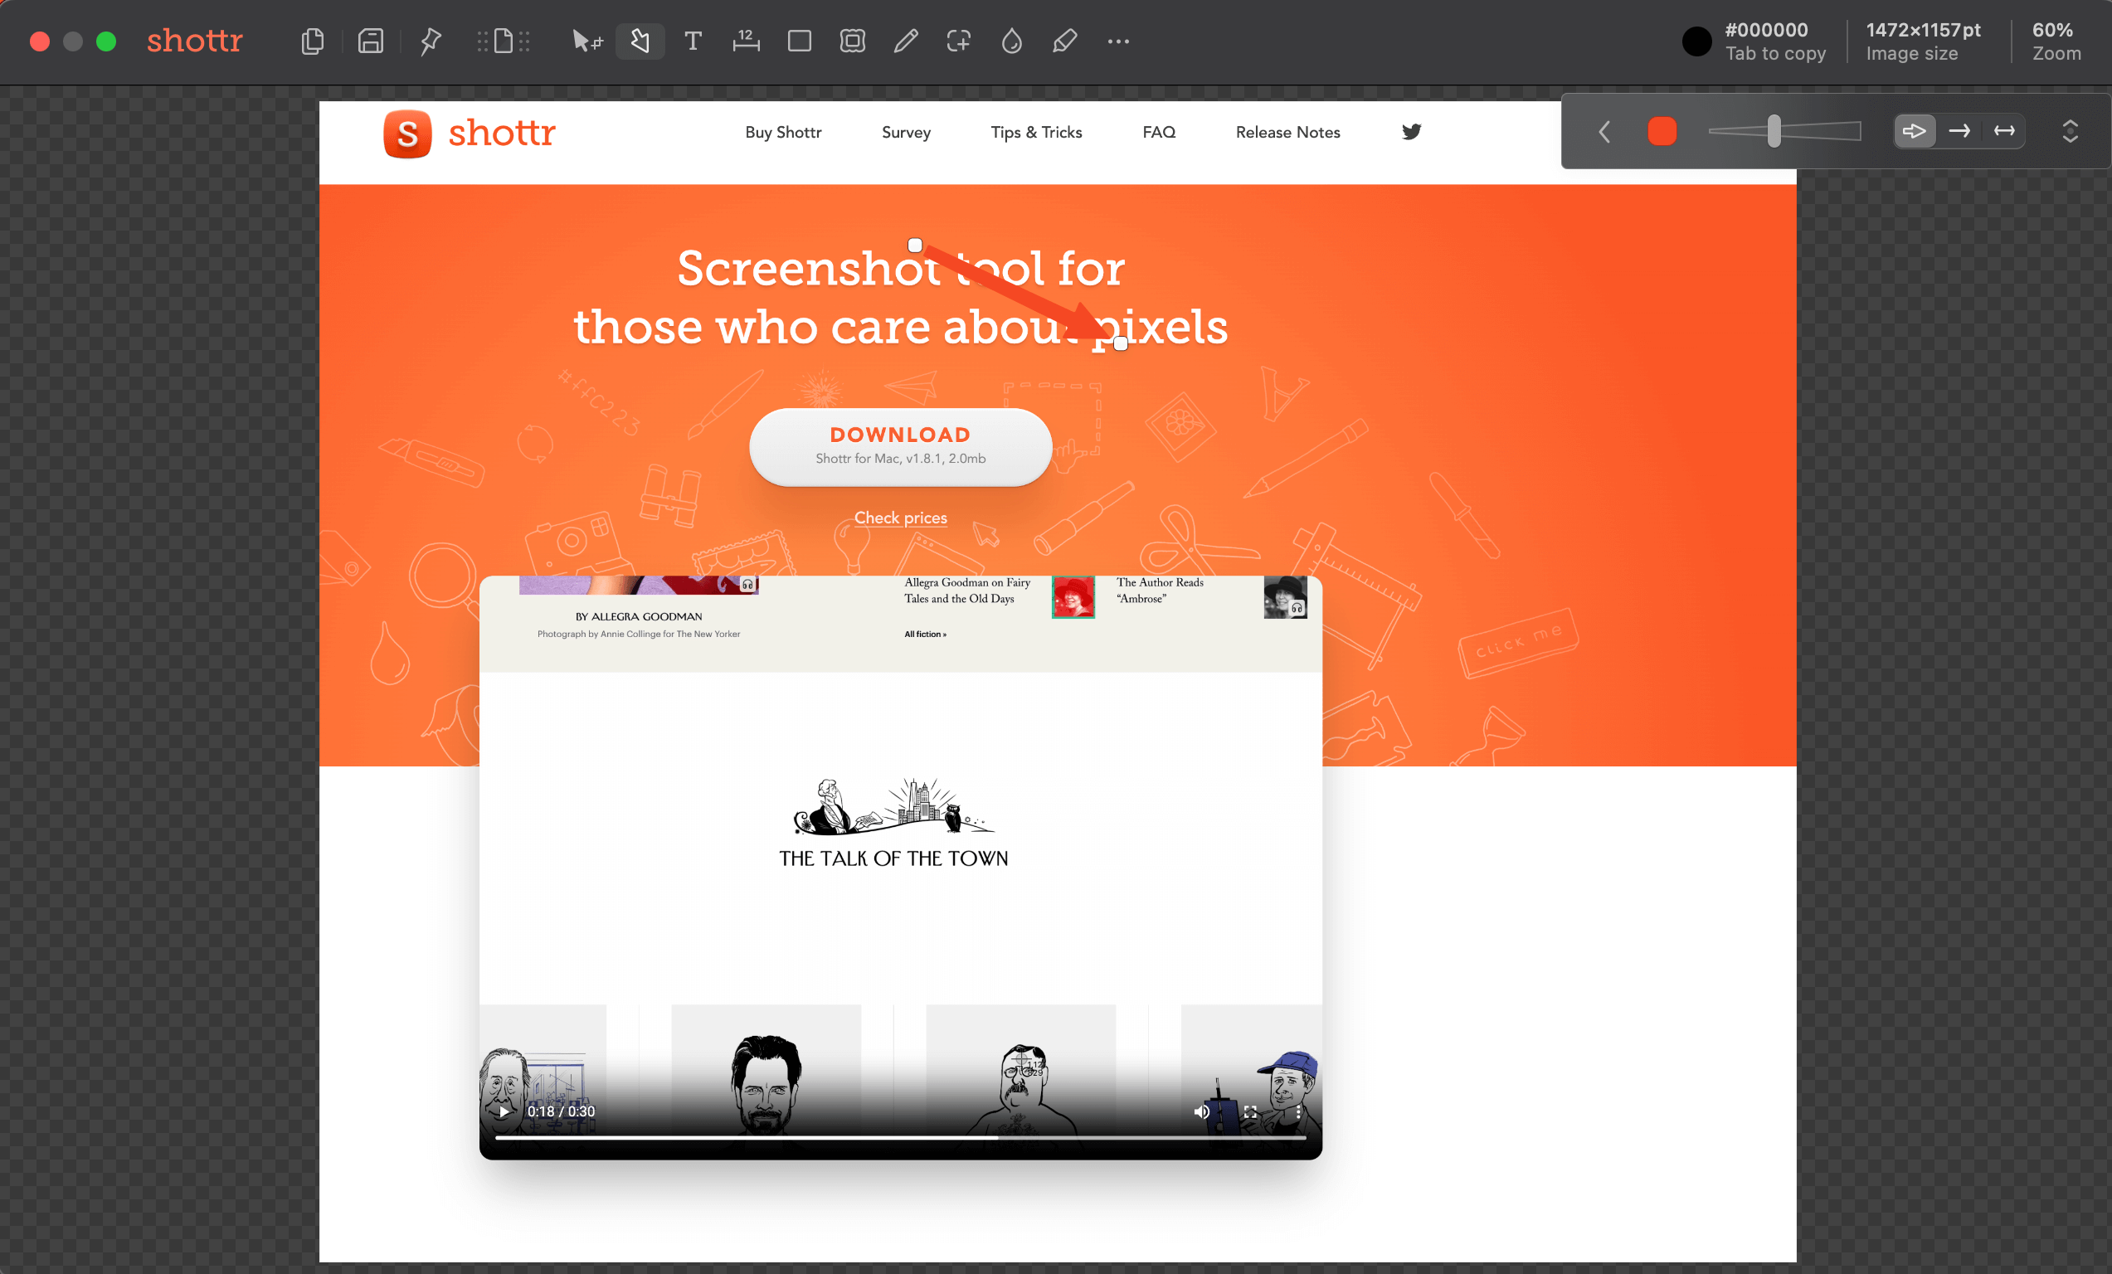Open the Check prices link
This screenshot has width=2112, height=1274.
coord(899,518)
